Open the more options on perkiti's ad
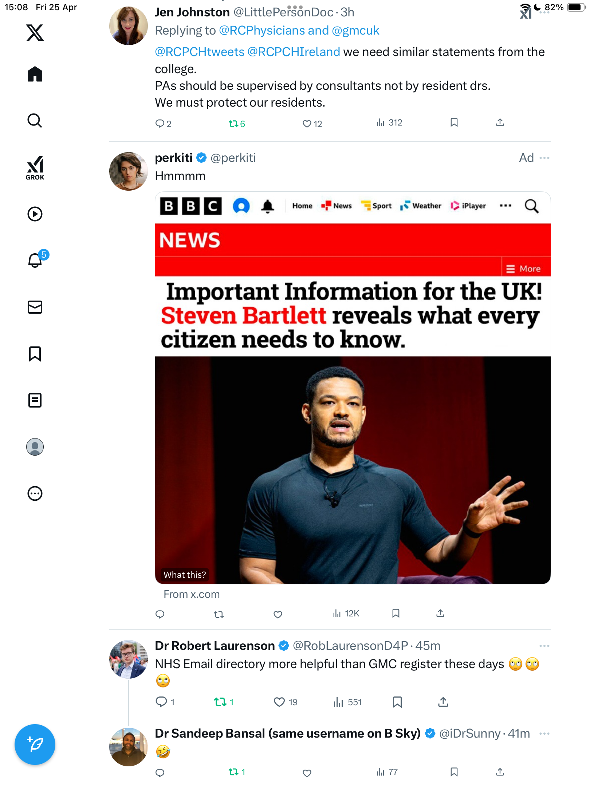 click(544, 158)
